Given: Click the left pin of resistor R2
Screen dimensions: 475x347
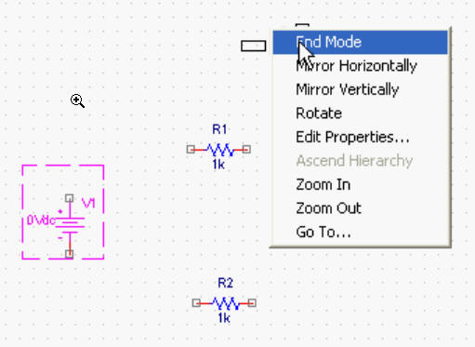Looking at the screenshot, I should (196, 302).
